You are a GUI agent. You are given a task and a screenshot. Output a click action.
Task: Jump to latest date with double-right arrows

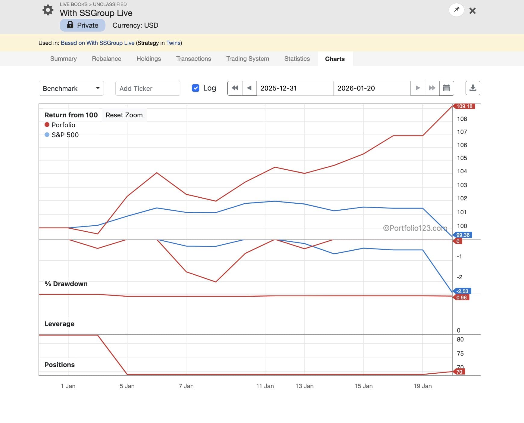(432, 88)
